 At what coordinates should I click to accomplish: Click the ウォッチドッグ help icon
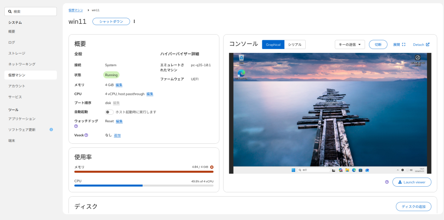pyautogui.click(x=76, y=126)
